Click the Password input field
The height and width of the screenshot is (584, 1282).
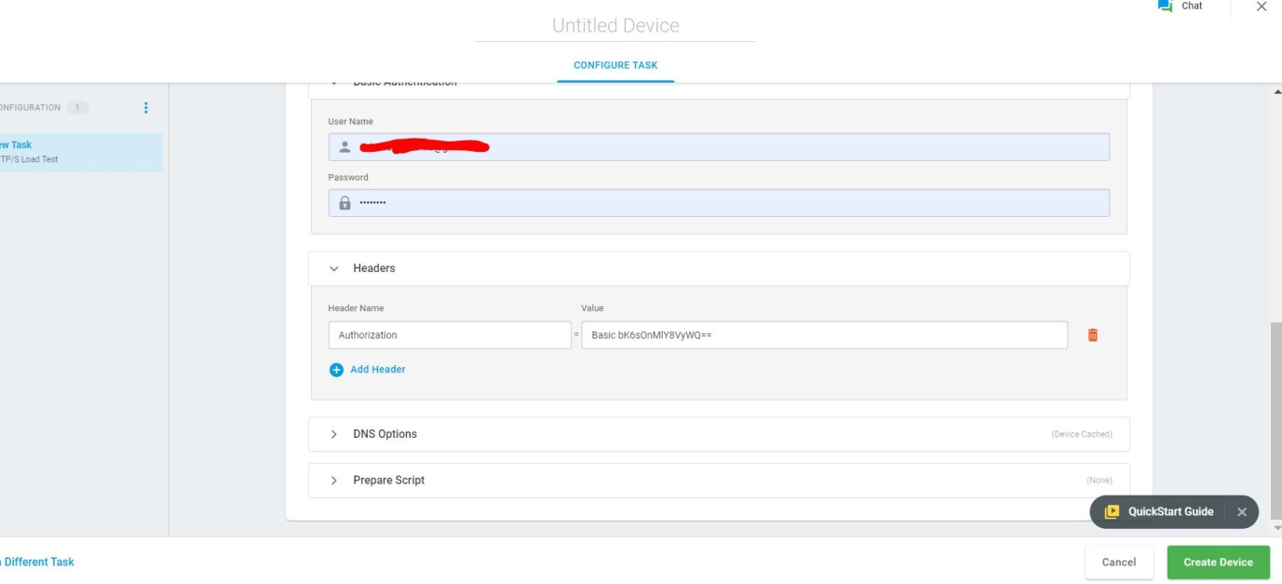pos(718,203)
